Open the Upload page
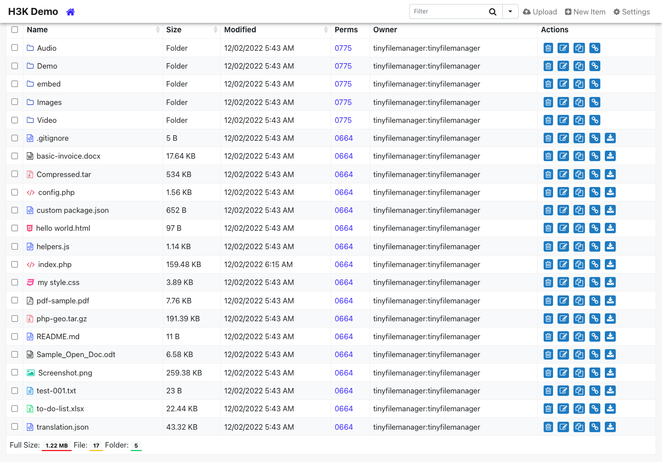Screen dimensions: 662x462 click(x=540, y=12)
